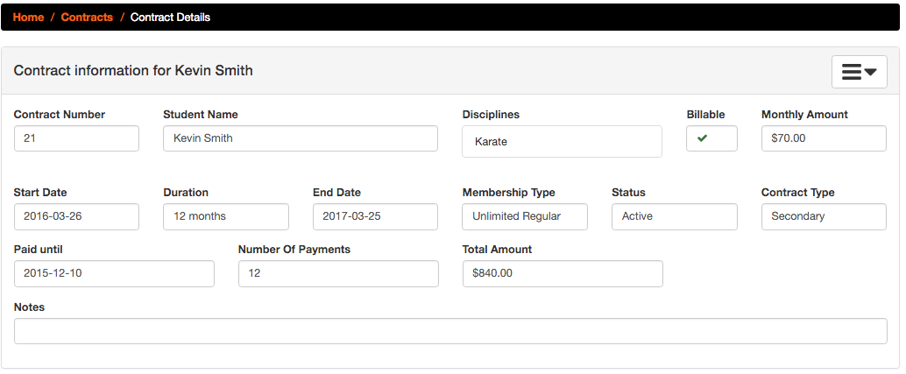This screenshot has height=374, width=906.
Task: Click the Student Name field
Action: (301, 138)
